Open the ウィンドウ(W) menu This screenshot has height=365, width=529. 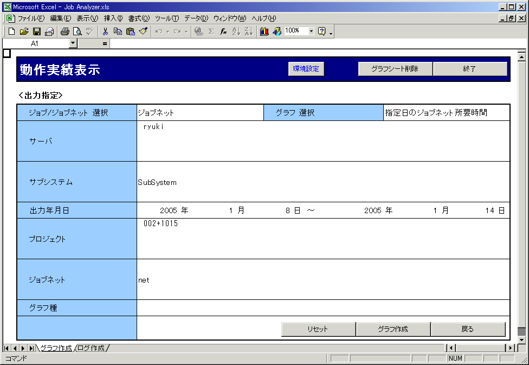tap(230, 18)
